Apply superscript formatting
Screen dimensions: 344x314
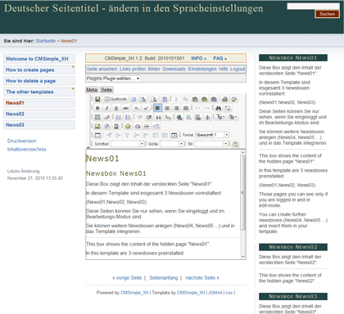pos(146,108)
